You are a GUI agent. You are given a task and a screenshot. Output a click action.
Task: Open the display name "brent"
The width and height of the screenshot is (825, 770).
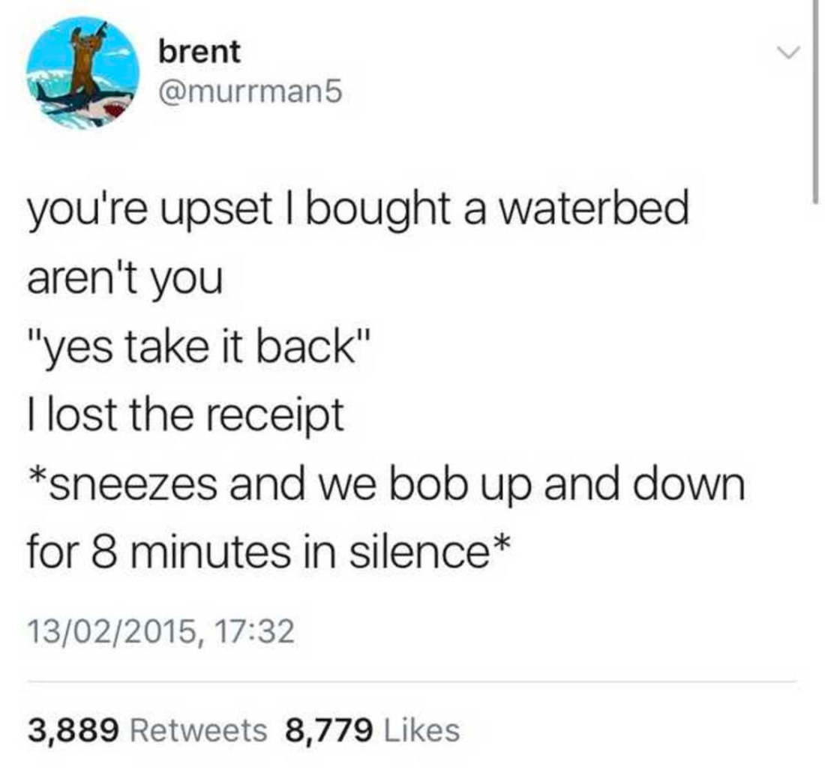pyautogui.click(x=199, y=51)
